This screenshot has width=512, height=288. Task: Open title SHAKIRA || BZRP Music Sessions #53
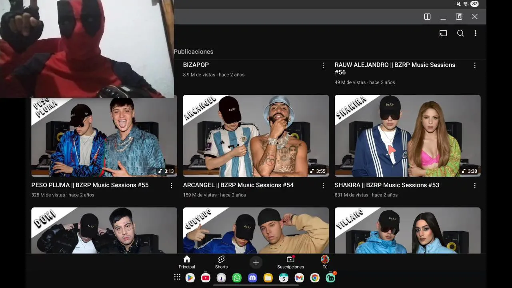coord(387,185)
